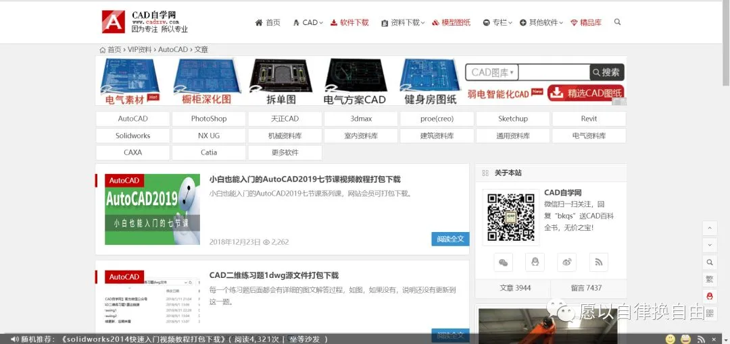Open the 健身房图纸 banner thumbnail

tap(429, 82)
